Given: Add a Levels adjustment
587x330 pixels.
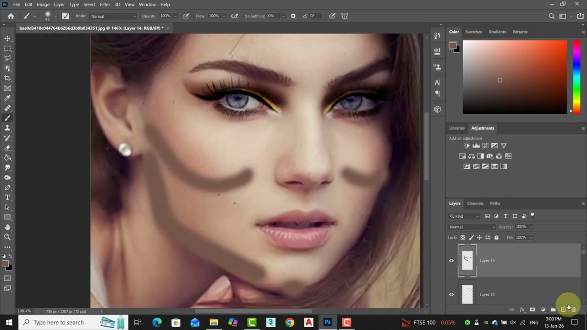Looking at the screenshot, I should click(476, 146).
